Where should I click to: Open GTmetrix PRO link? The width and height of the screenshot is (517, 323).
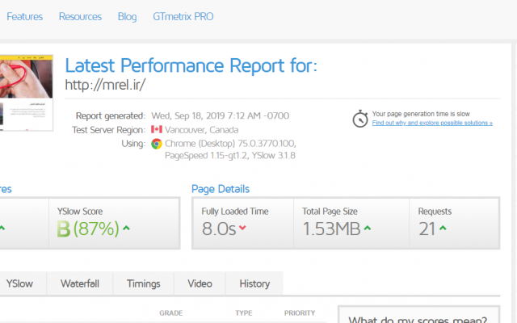[x=183, y=16]
